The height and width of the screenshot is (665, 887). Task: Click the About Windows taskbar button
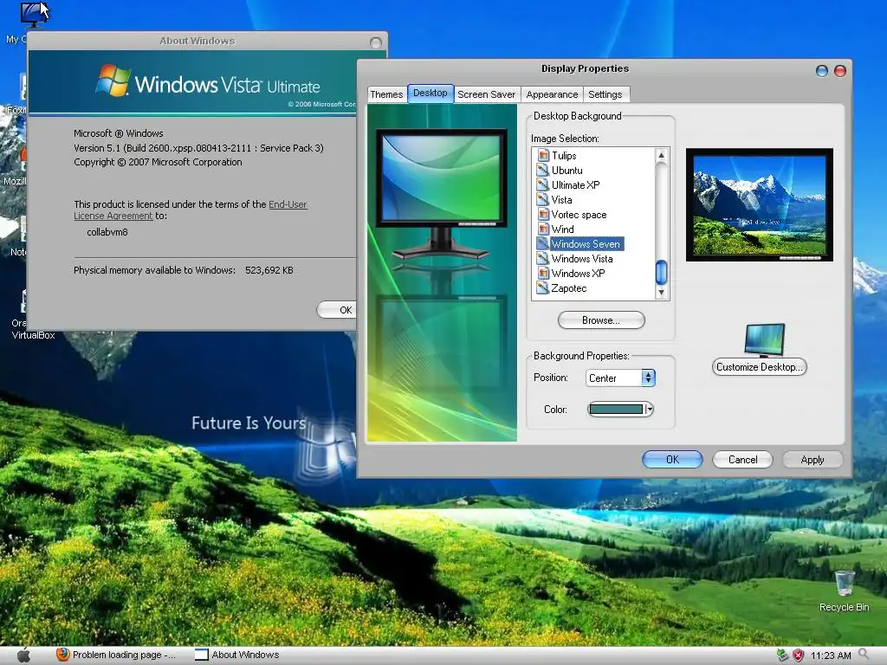pyautogui.click(x=237, y=655)
